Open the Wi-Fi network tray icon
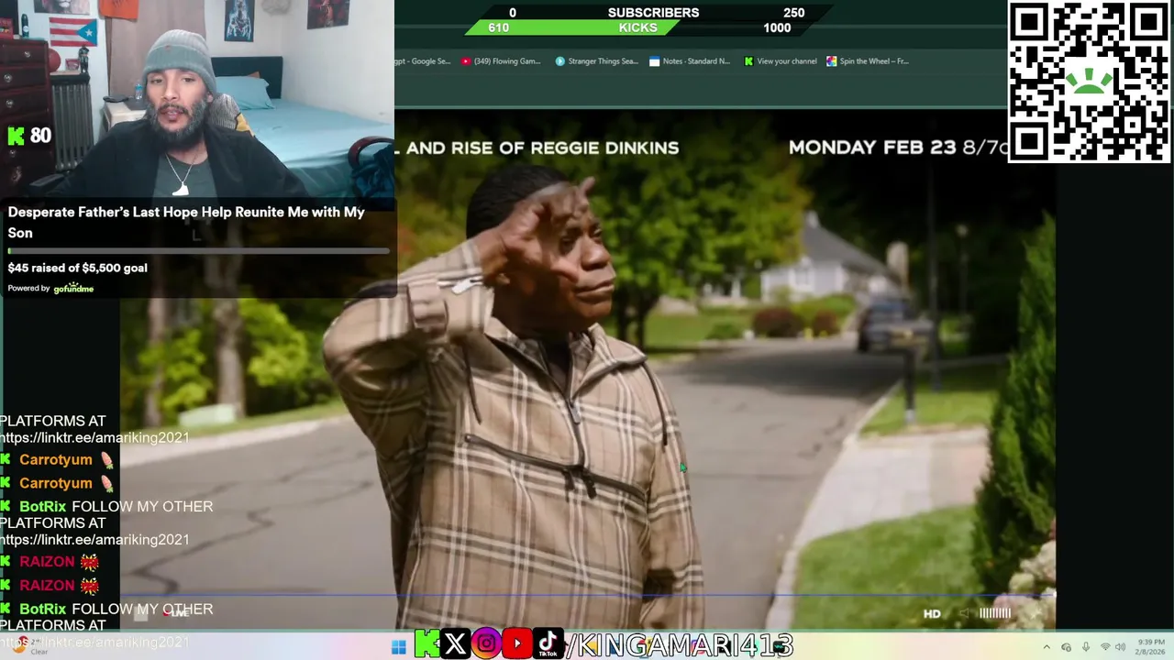Viewport: 1174px width, 660px height. [x=1104, y=647]
